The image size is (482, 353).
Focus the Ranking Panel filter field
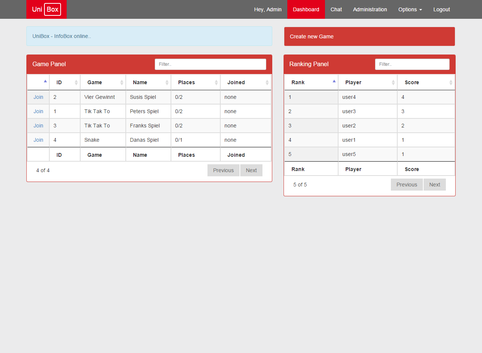pyautogui.click(x=412, y=64)
